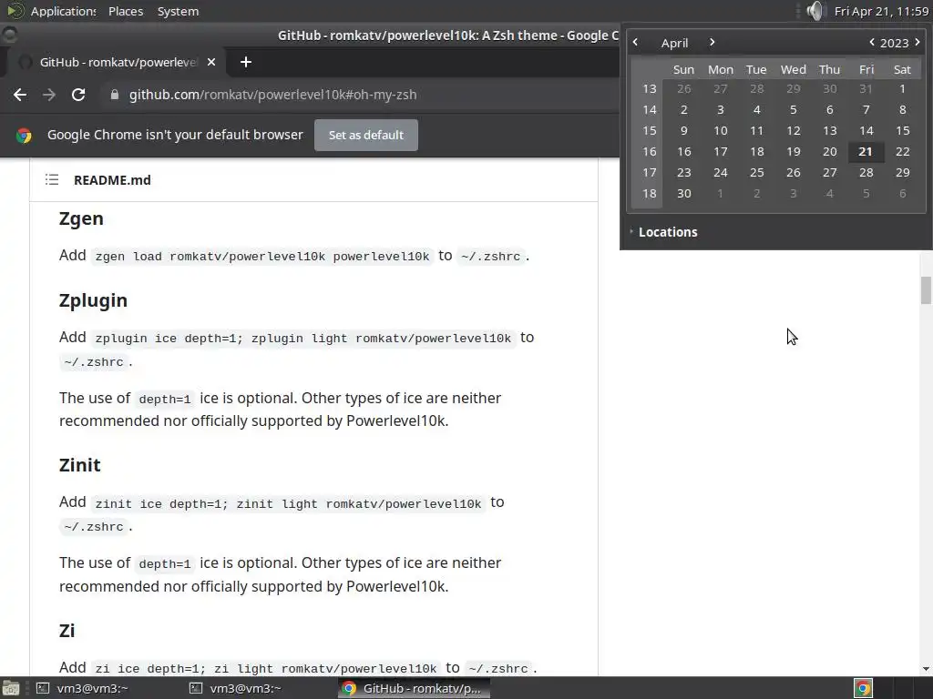
Task: Click the zgen load code snippet
Action: click(x=262, y=256)
